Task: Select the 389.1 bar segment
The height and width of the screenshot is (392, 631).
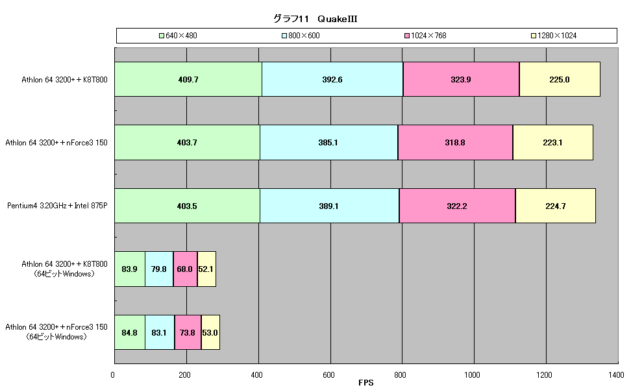Action: [330, 206]
